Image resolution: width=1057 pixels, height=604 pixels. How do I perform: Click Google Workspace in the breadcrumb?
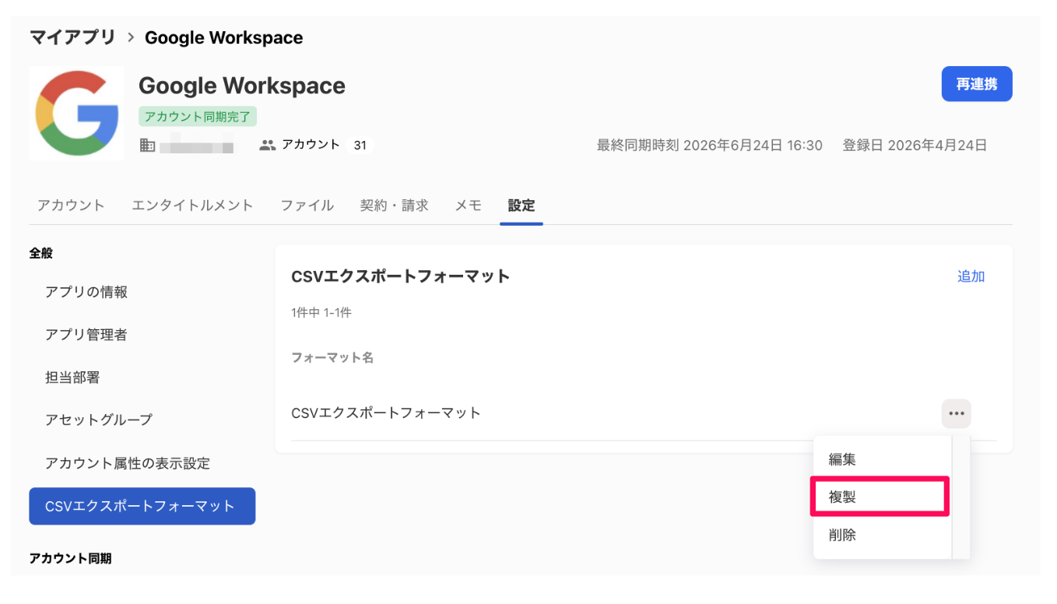[224, 37]
